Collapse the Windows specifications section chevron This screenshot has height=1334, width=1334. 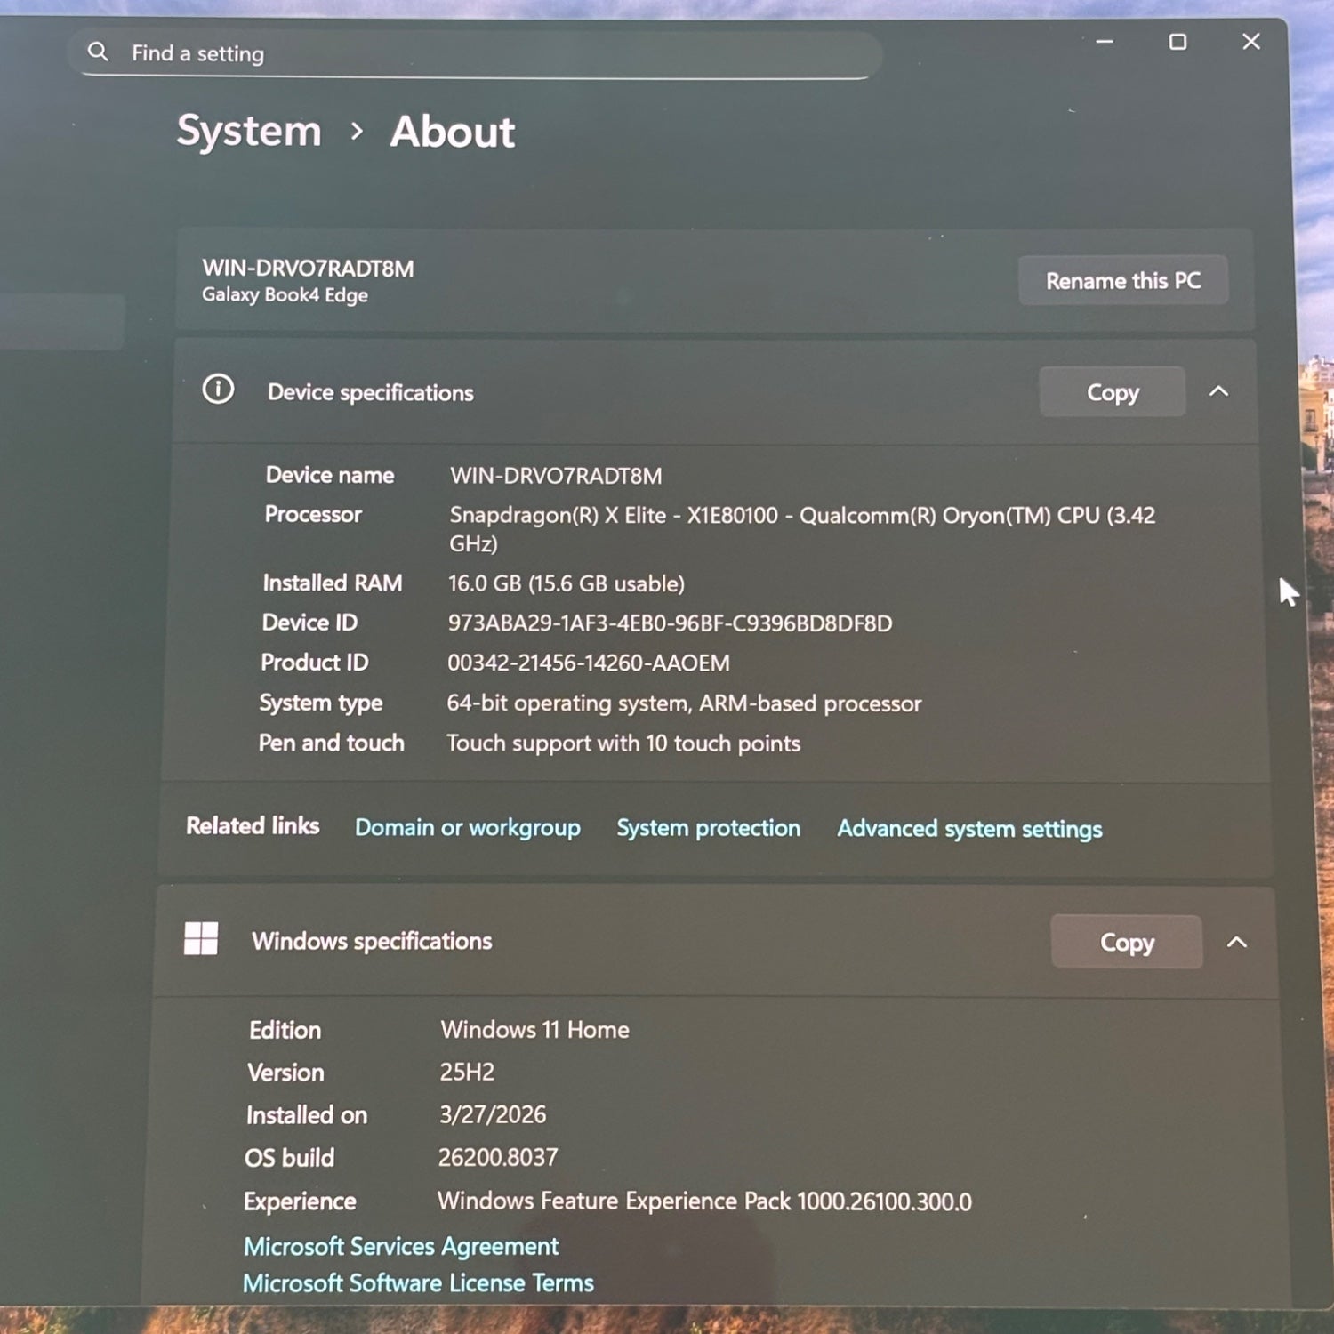click(x=1236, y=942)
